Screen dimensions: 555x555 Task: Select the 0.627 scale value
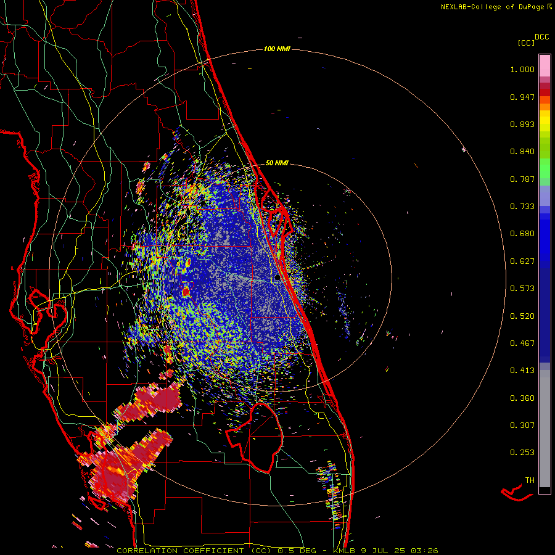coord(522,261)
